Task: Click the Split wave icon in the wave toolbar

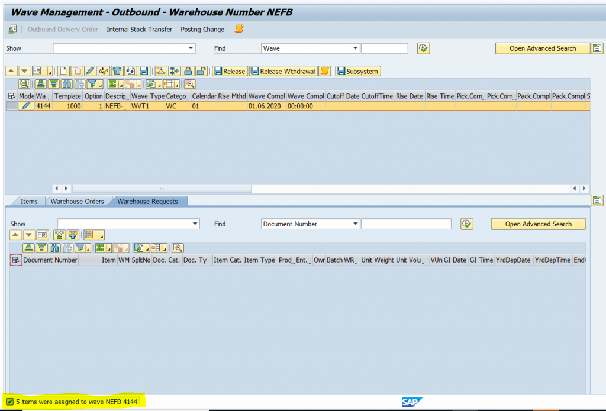Action: tap(175, 71)
